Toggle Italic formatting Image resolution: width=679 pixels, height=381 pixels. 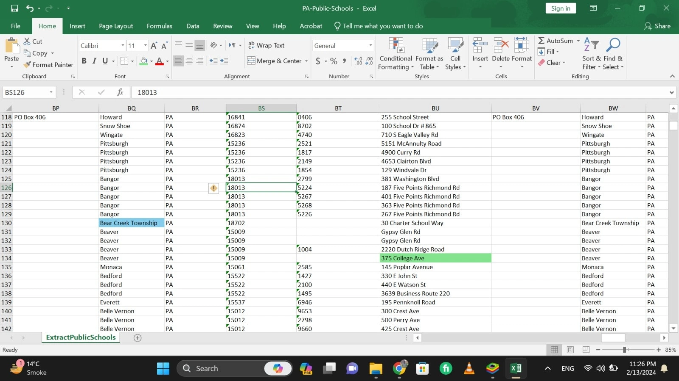(x=94, y=61)
